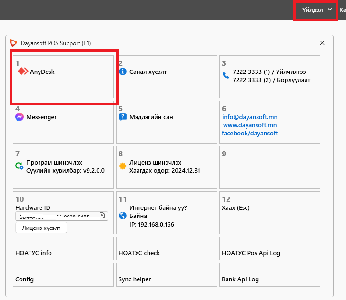Screen dimensions: 346x300
Task: Click the globe icon for internet check
Action: point(123,216)
